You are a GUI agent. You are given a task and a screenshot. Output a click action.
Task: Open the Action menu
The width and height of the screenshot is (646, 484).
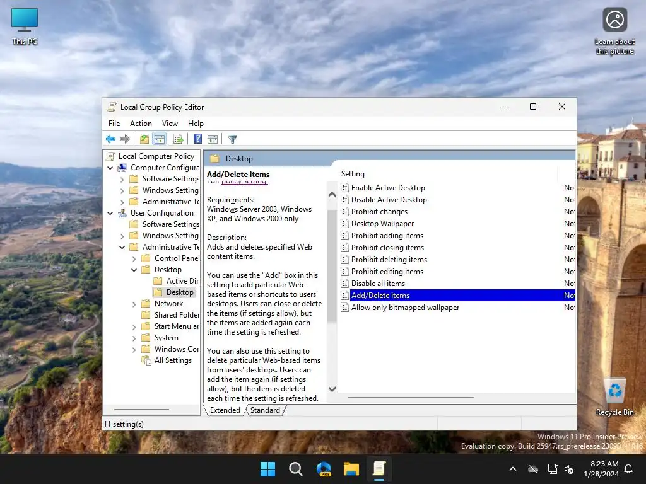(141, 124)
